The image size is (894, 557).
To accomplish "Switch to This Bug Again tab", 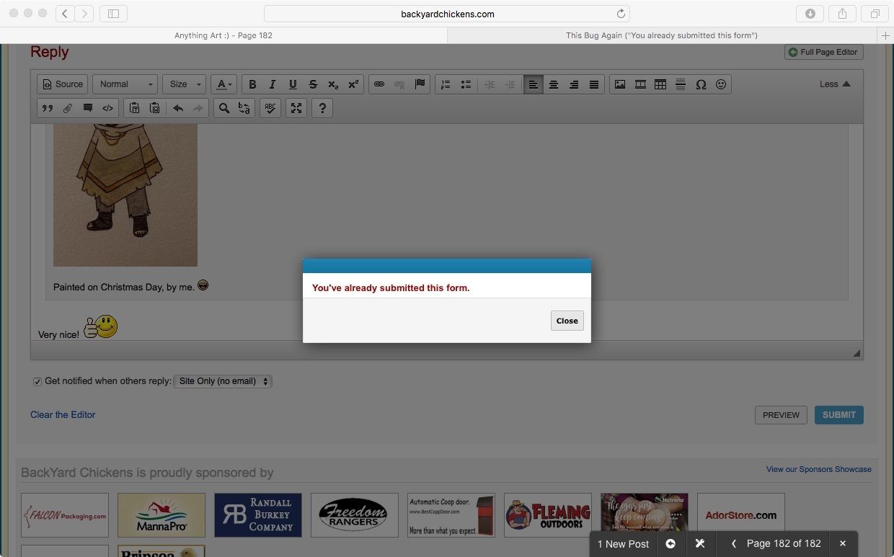I will tap(661, 35).
